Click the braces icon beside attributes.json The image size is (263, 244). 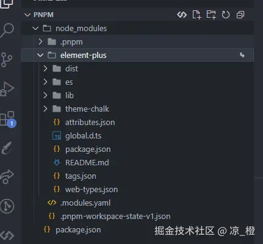click(x=57, y=122)
